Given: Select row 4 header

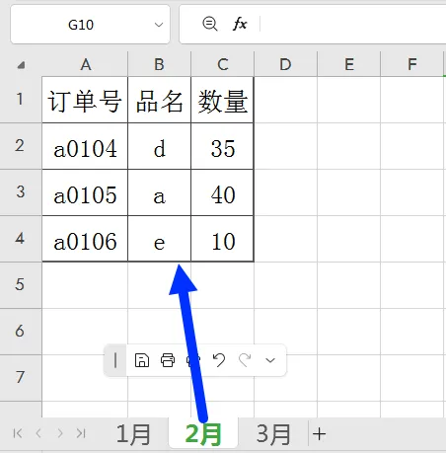Looking at the screenshot, I should [21, 239].
